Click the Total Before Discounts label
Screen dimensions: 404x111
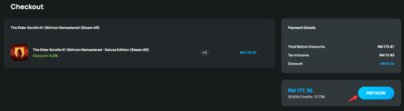point(306,47)
